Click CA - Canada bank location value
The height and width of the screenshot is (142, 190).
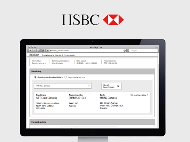tap(57, 63)
